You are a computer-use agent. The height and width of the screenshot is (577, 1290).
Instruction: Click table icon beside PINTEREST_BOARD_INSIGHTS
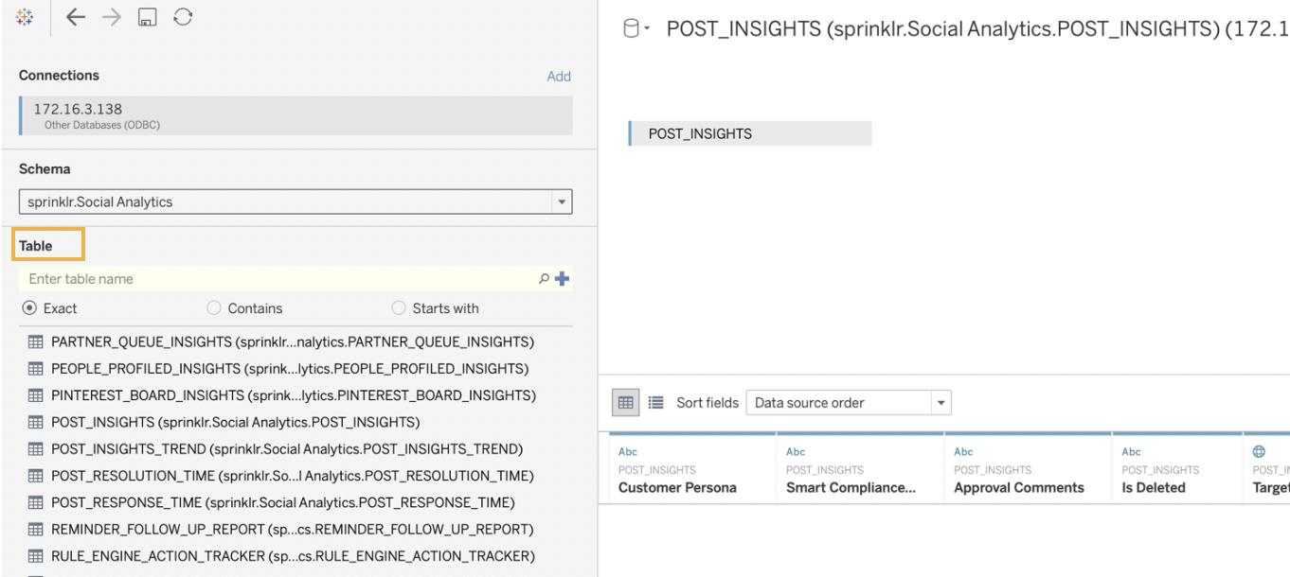pos(36,394)
